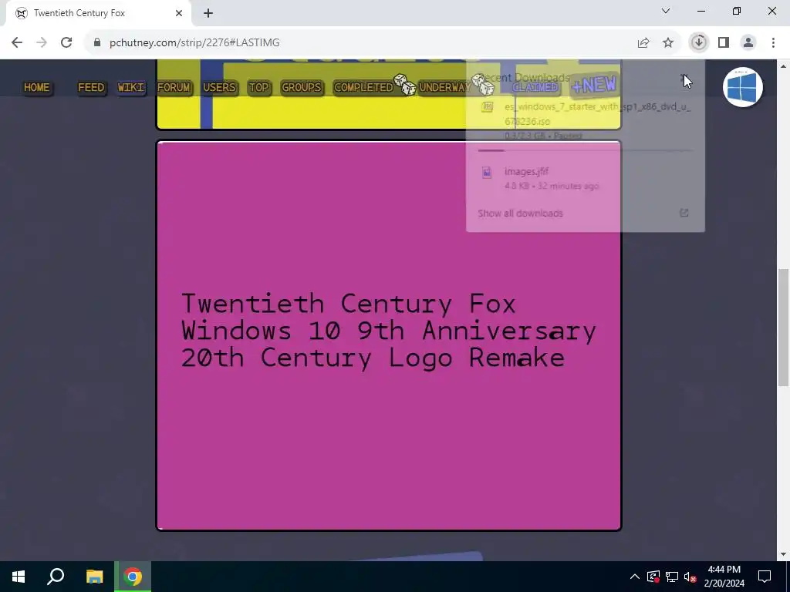Viewport: 790px width, 592px height.
Task: Open the notification center icon
Action: click(x=765, y=577)
